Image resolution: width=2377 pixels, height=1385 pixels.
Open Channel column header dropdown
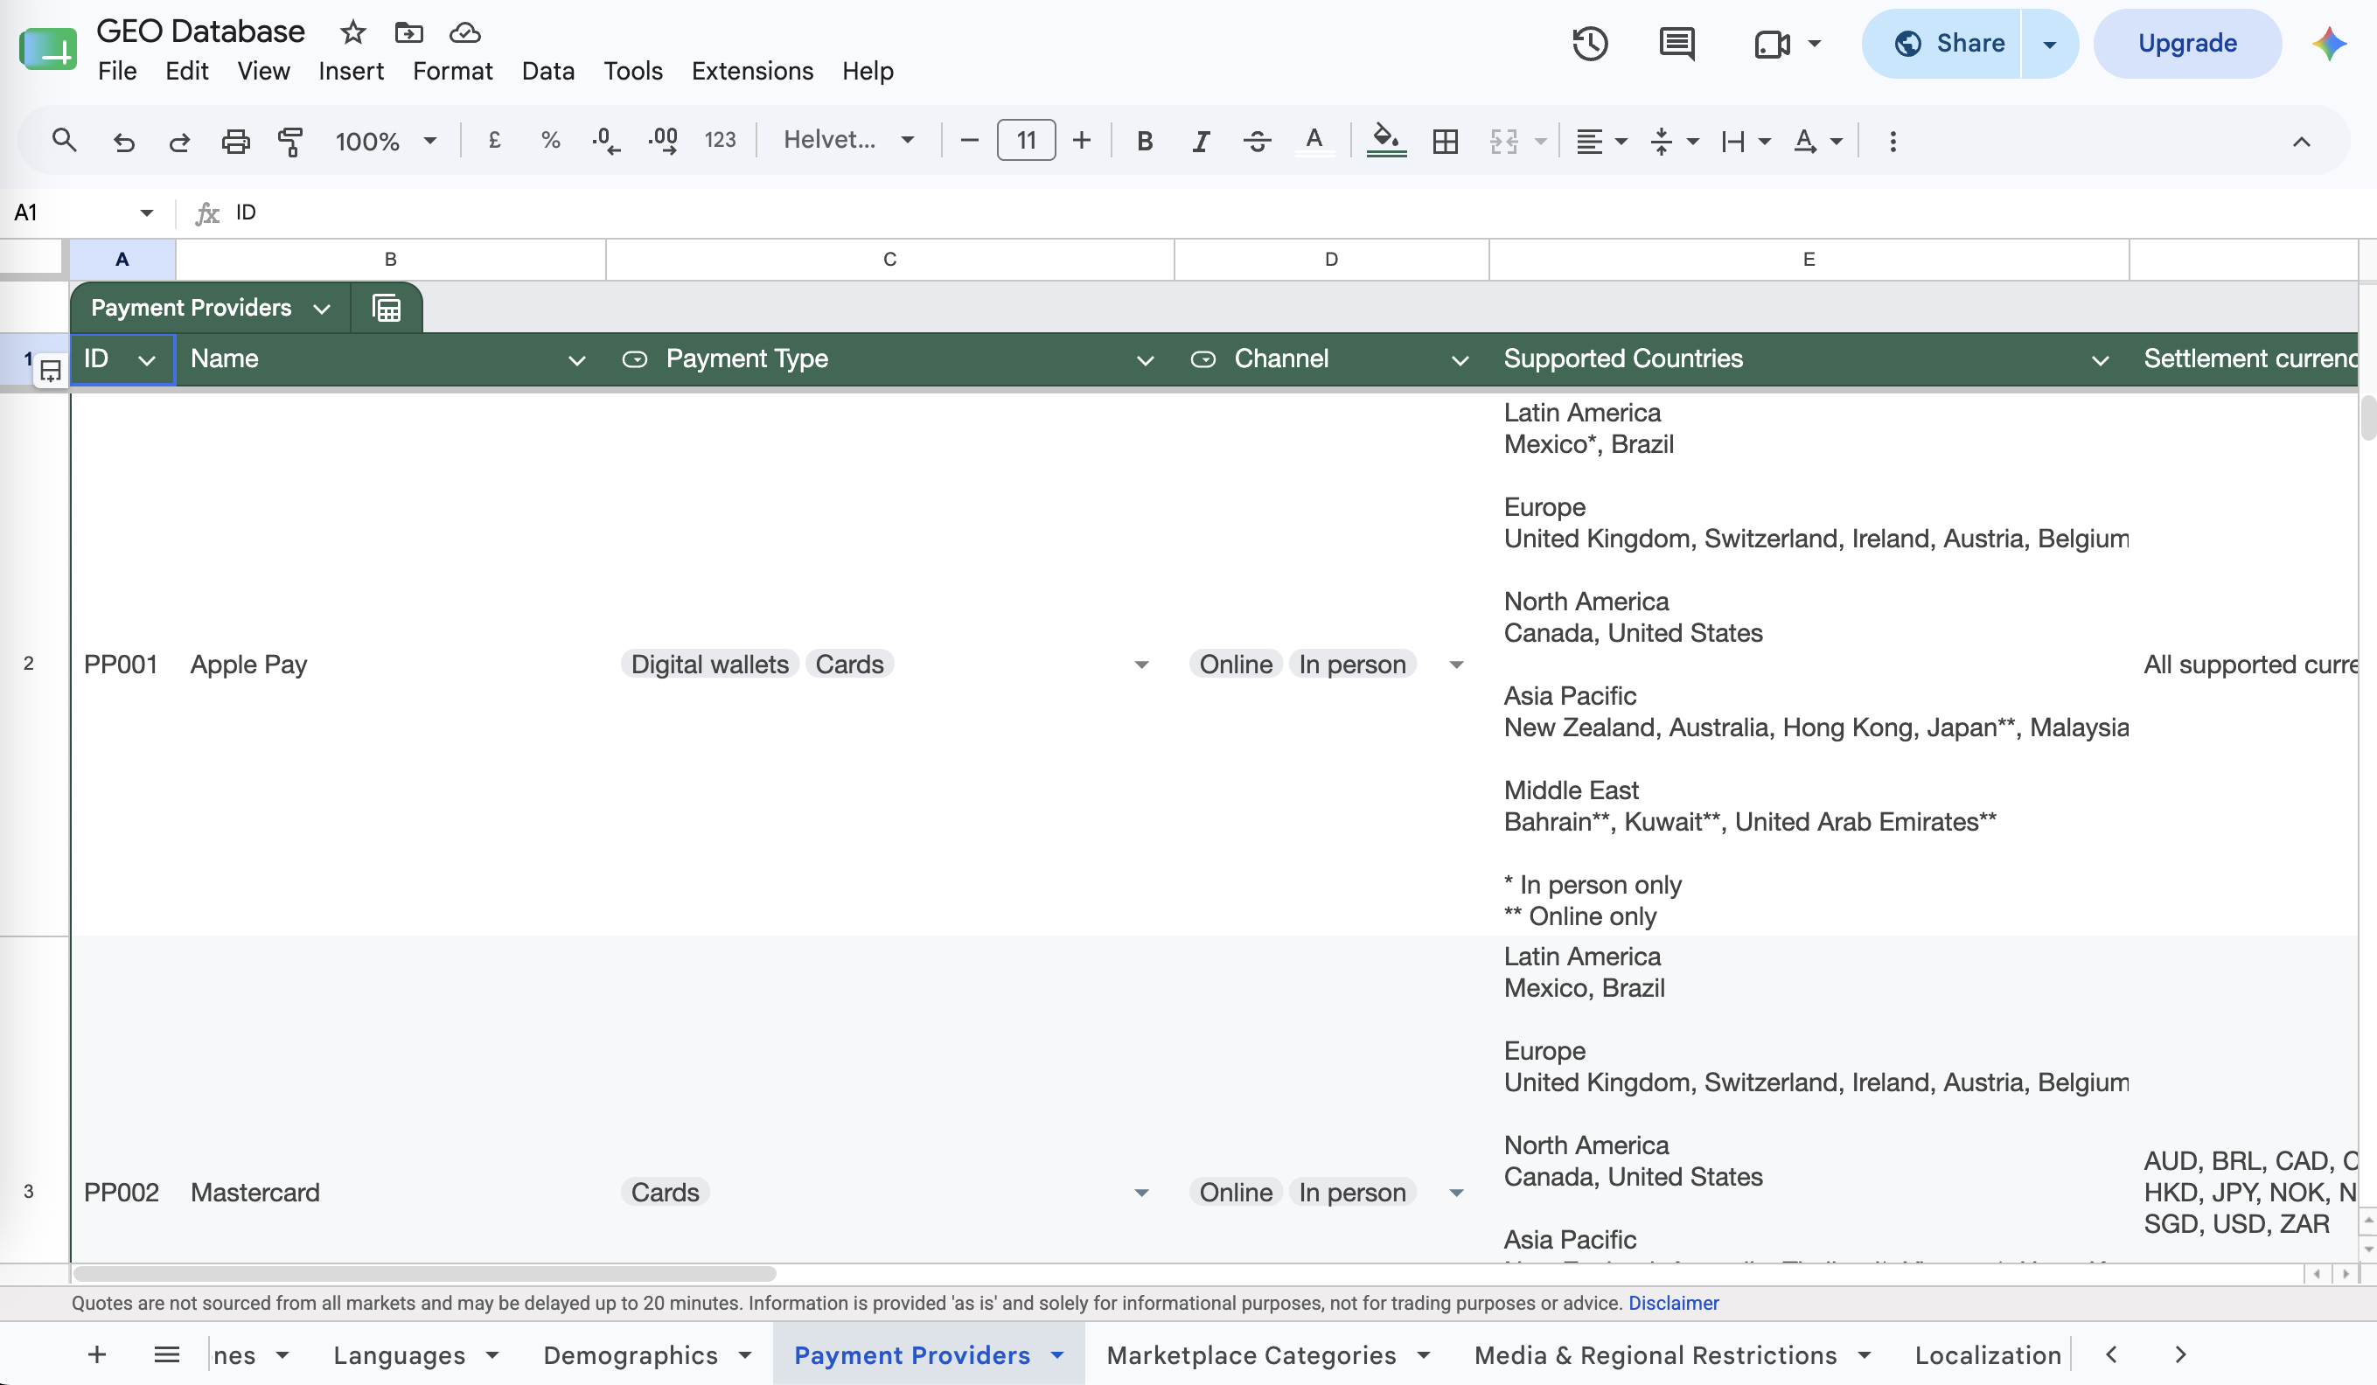pos(1460,359)
